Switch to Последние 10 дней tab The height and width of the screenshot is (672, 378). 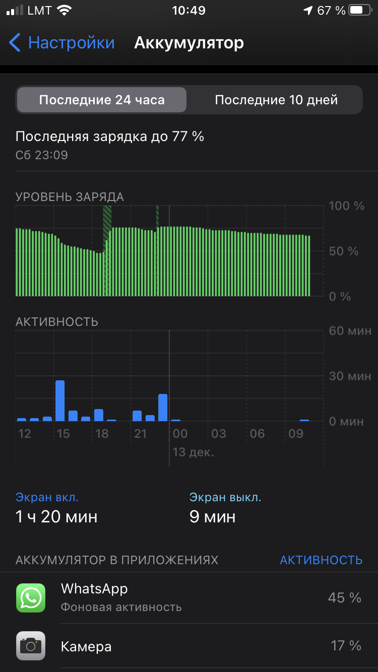tap(276, 100)
